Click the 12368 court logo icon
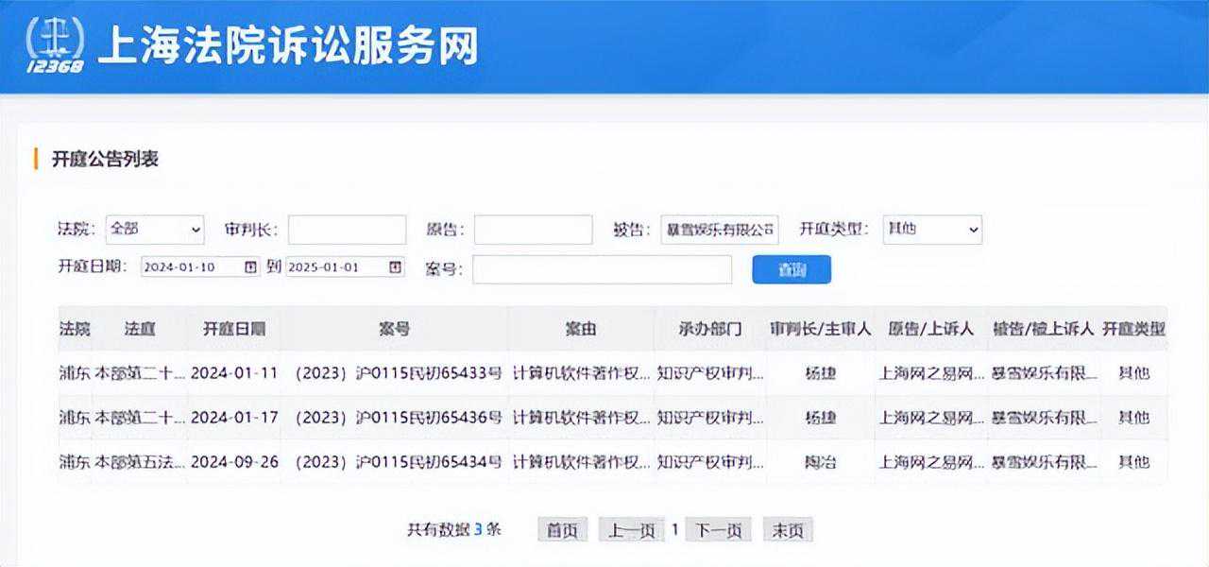This screenshot has width=1209, height=567. point(54,44)
